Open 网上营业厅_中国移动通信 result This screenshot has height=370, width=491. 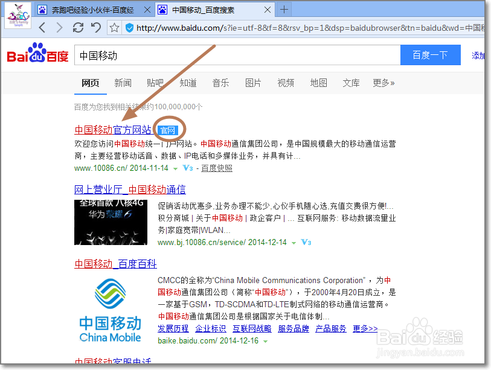(130, 190)
